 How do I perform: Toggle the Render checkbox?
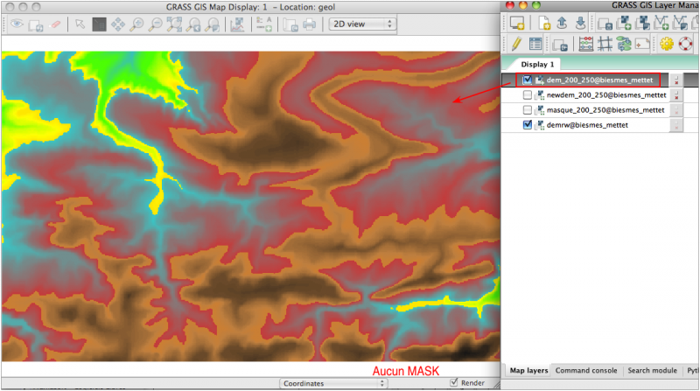[x=453, y=383]
